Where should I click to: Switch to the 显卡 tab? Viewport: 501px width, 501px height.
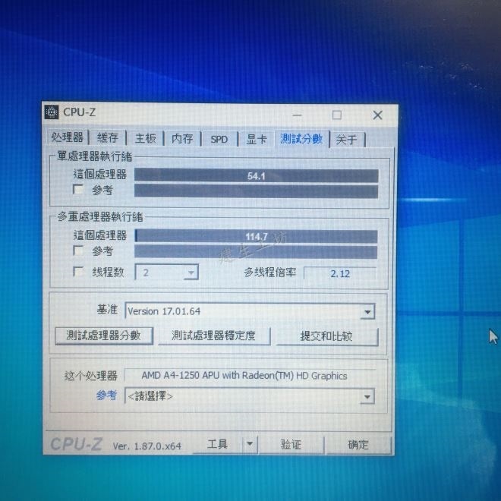pyautogui.click(x=257, y=140)
